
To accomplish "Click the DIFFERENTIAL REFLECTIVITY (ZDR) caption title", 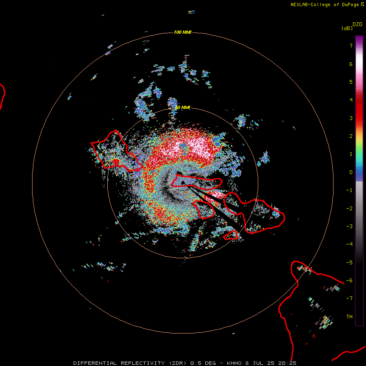I will [x=131, y=363].
